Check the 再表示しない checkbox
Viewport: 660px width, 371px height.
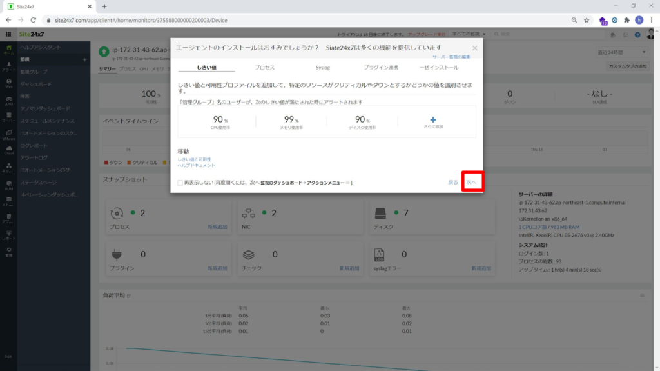click(x=180, y=183)
